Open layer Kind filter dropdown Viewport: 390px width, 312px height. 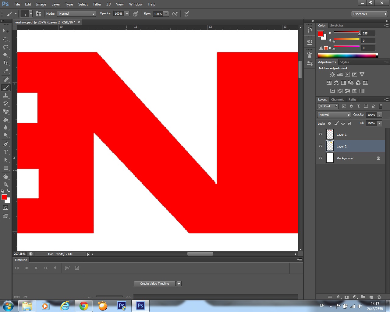[x=328, y=106]
